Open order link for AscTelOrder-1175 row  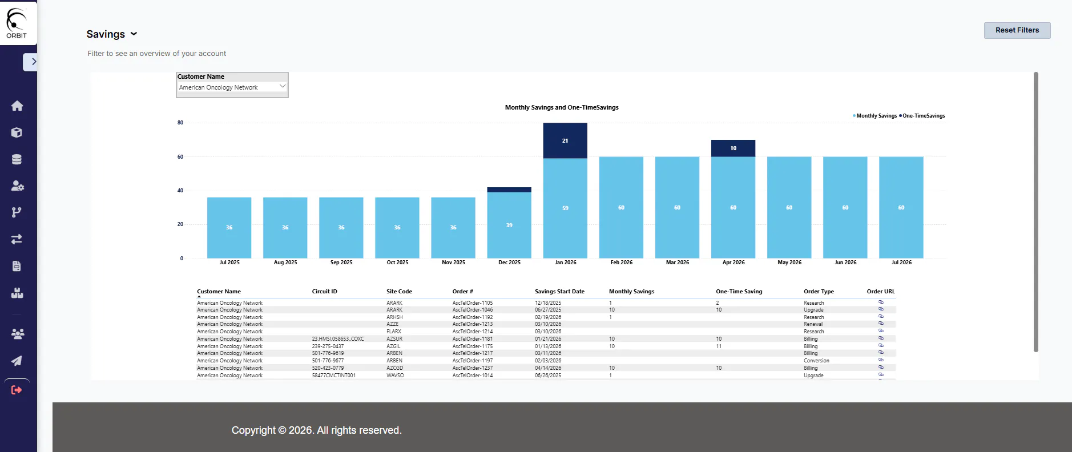[881, 346]
